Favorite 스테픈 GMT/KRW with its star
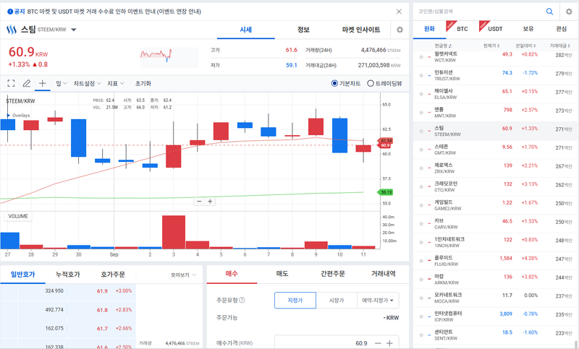 click(x=421, y=150)
